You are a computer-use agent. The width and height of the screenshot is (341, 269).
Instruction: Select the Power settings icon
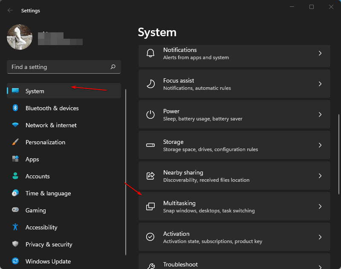click(150, 114)
